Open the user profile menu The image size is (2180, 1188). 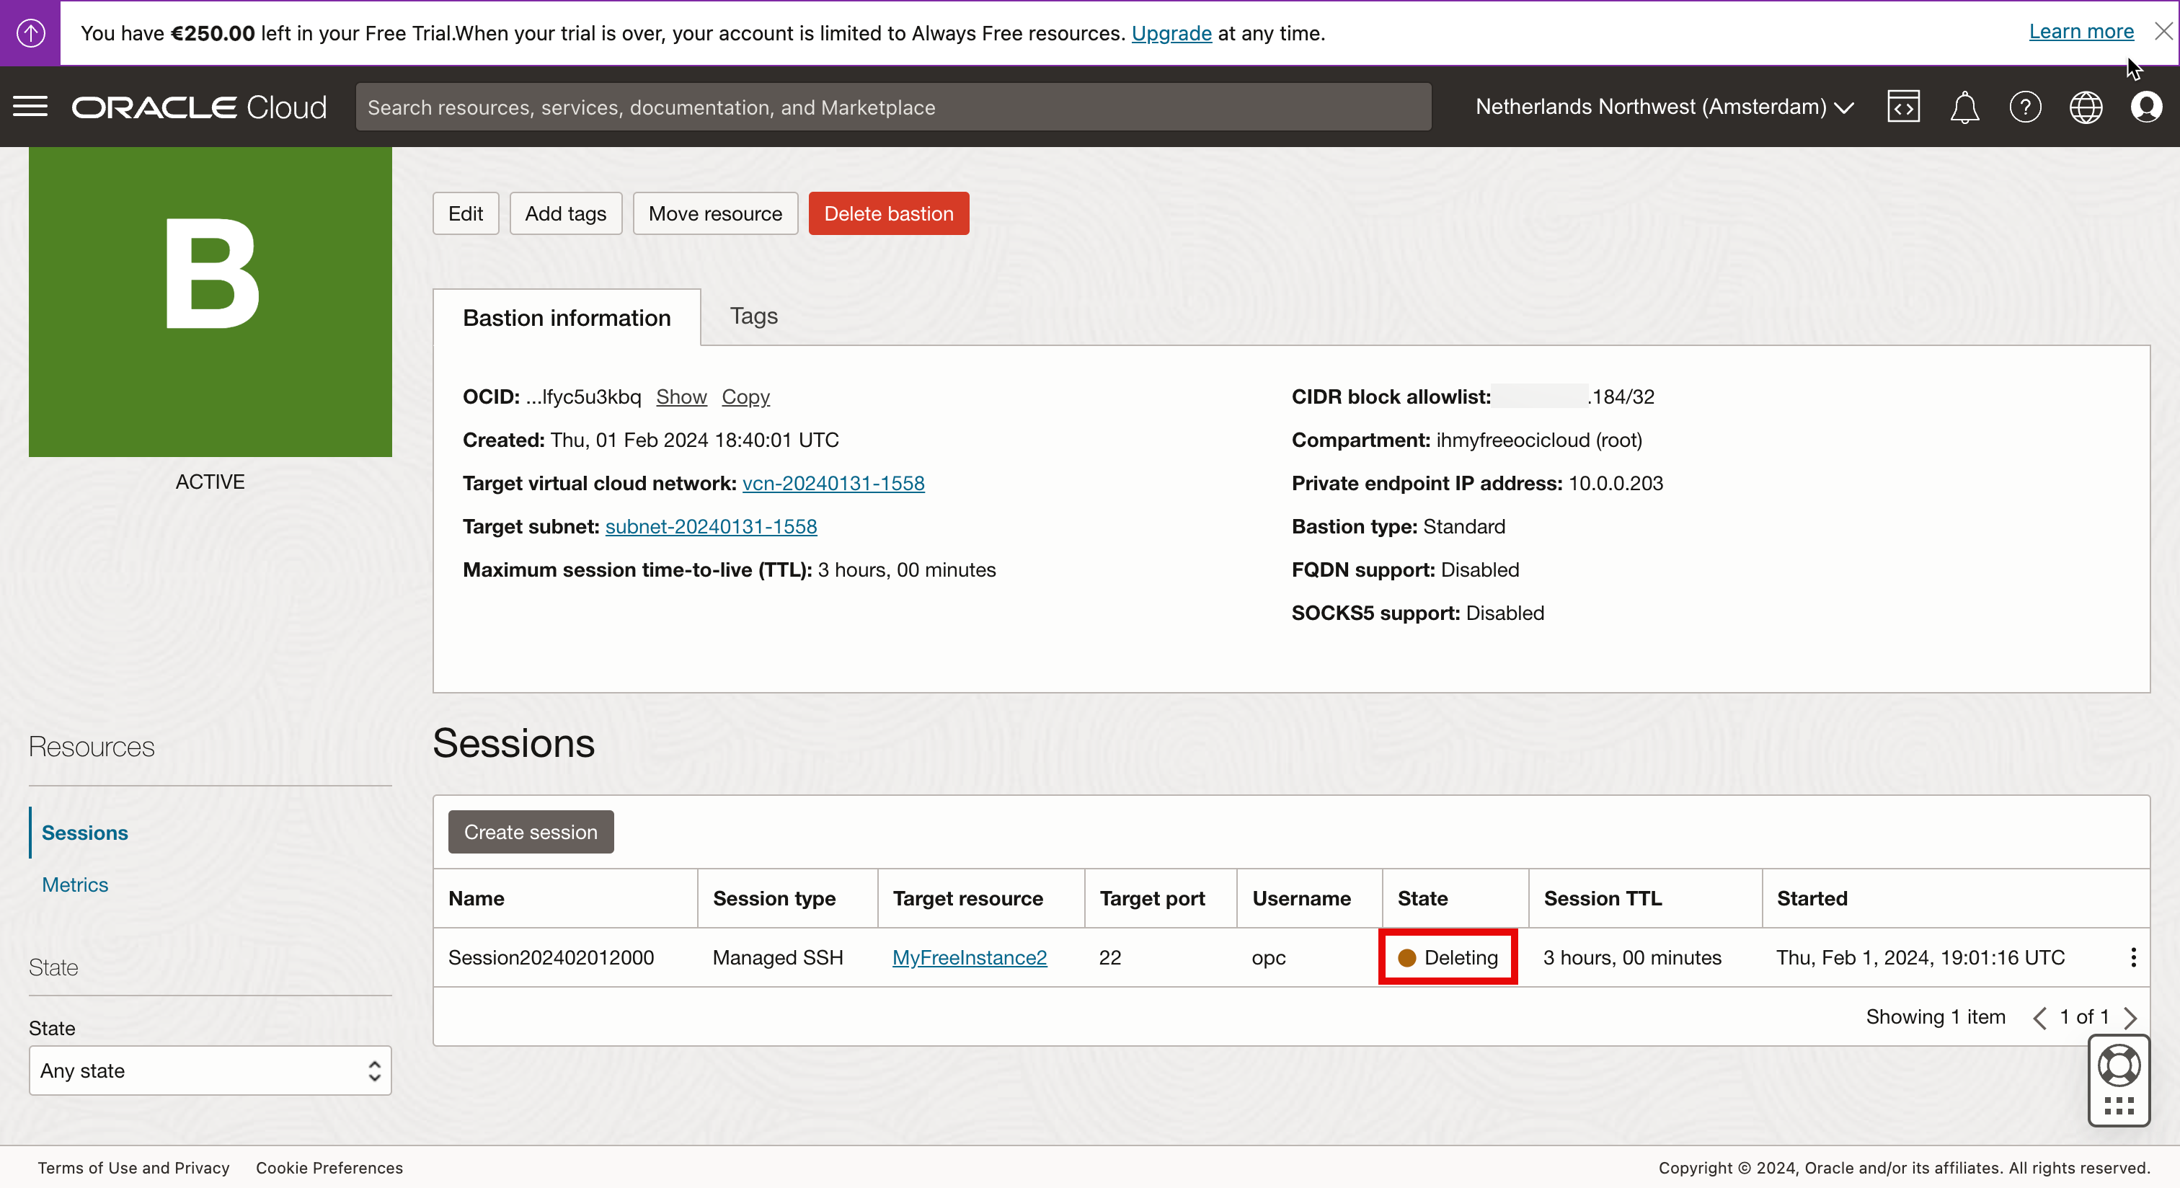[x=2146, y=107]
